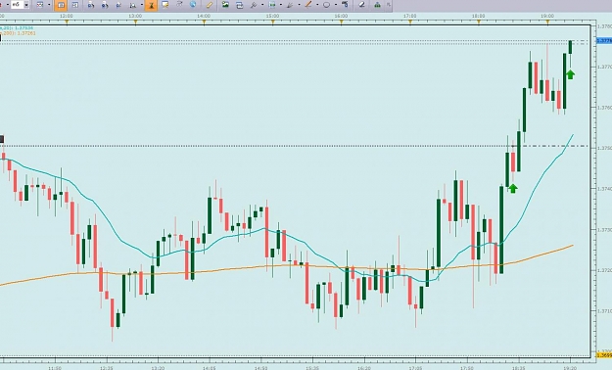
Task: Open the chart type dropdown arrow
Action: pyautogui.click(x=49, y=5)
